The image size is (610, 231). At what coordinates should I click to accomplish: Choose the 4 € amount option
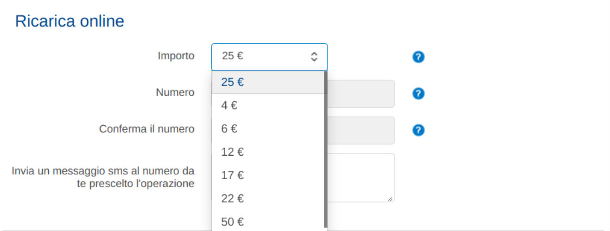(268, 105)
